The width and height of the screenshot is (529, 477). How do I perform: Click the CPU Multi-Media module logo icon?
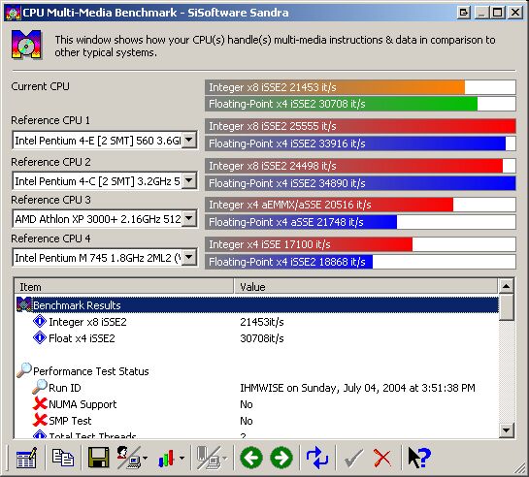click(x=26, y=45)
